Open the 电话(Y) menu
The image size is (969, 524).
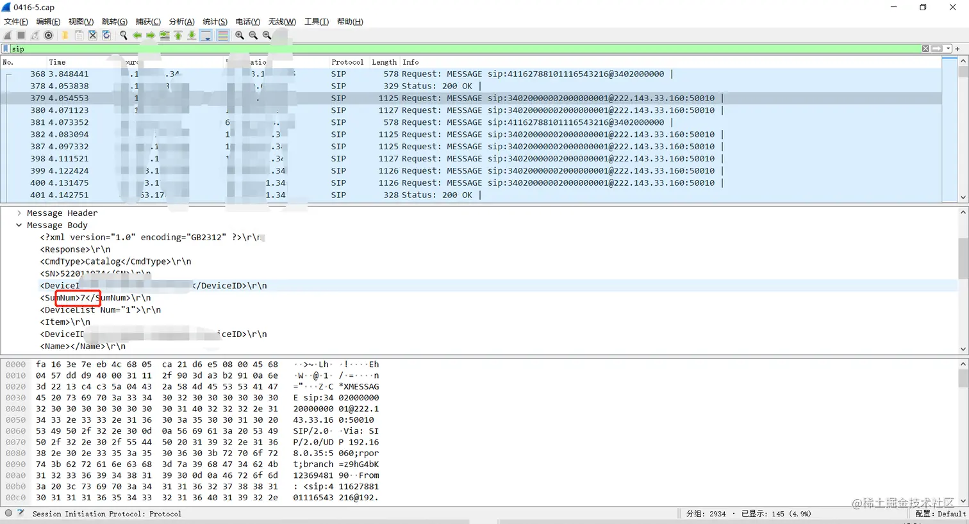(248, 22)
